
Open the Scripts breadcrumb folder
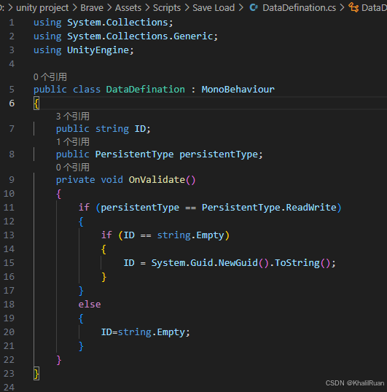pos(167,8)
